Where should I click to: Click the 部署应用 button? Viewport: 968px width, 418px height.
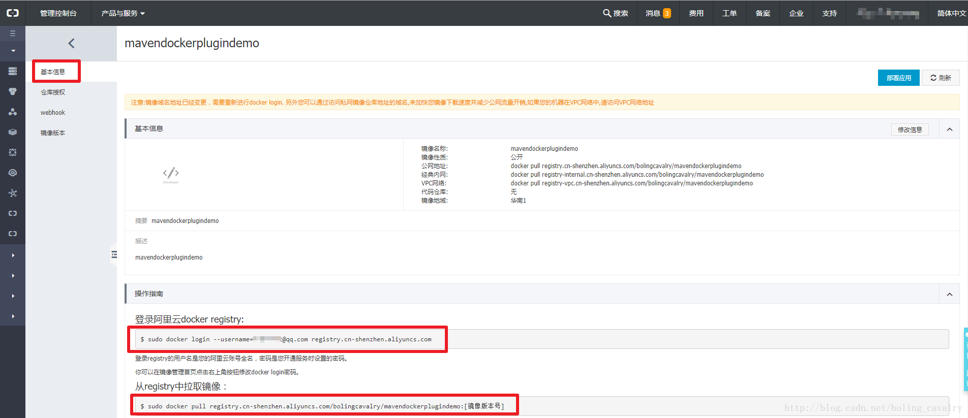pos(899,78)
